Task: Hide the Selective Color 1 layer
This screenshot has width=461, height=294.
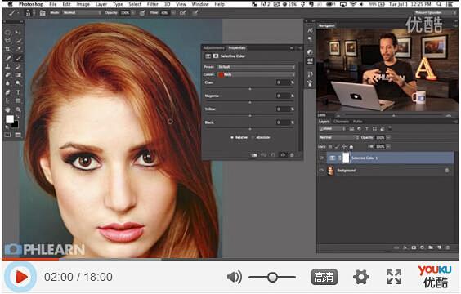Action: tap(321, 158)
